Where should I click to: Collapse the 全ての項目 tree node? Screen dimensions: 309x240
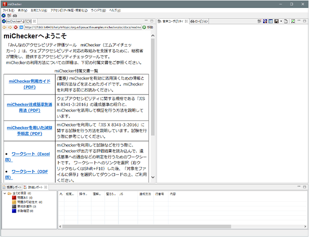pos(4,193)
